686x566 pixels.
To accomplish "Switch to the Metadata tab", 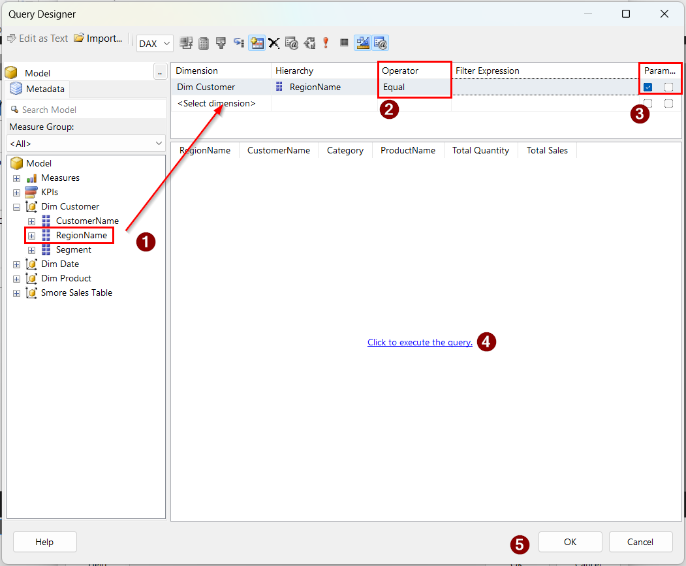I will [x=38, y=89].
